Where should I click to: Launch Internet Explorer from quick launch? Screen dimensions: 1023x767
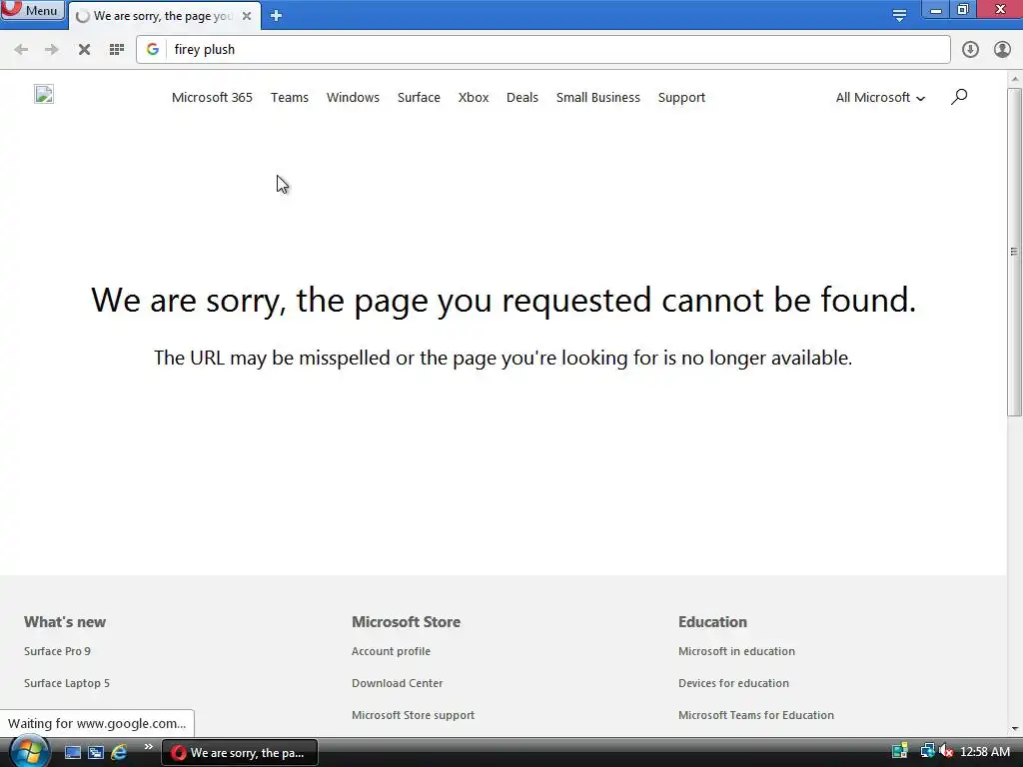(x=119, y=753)
